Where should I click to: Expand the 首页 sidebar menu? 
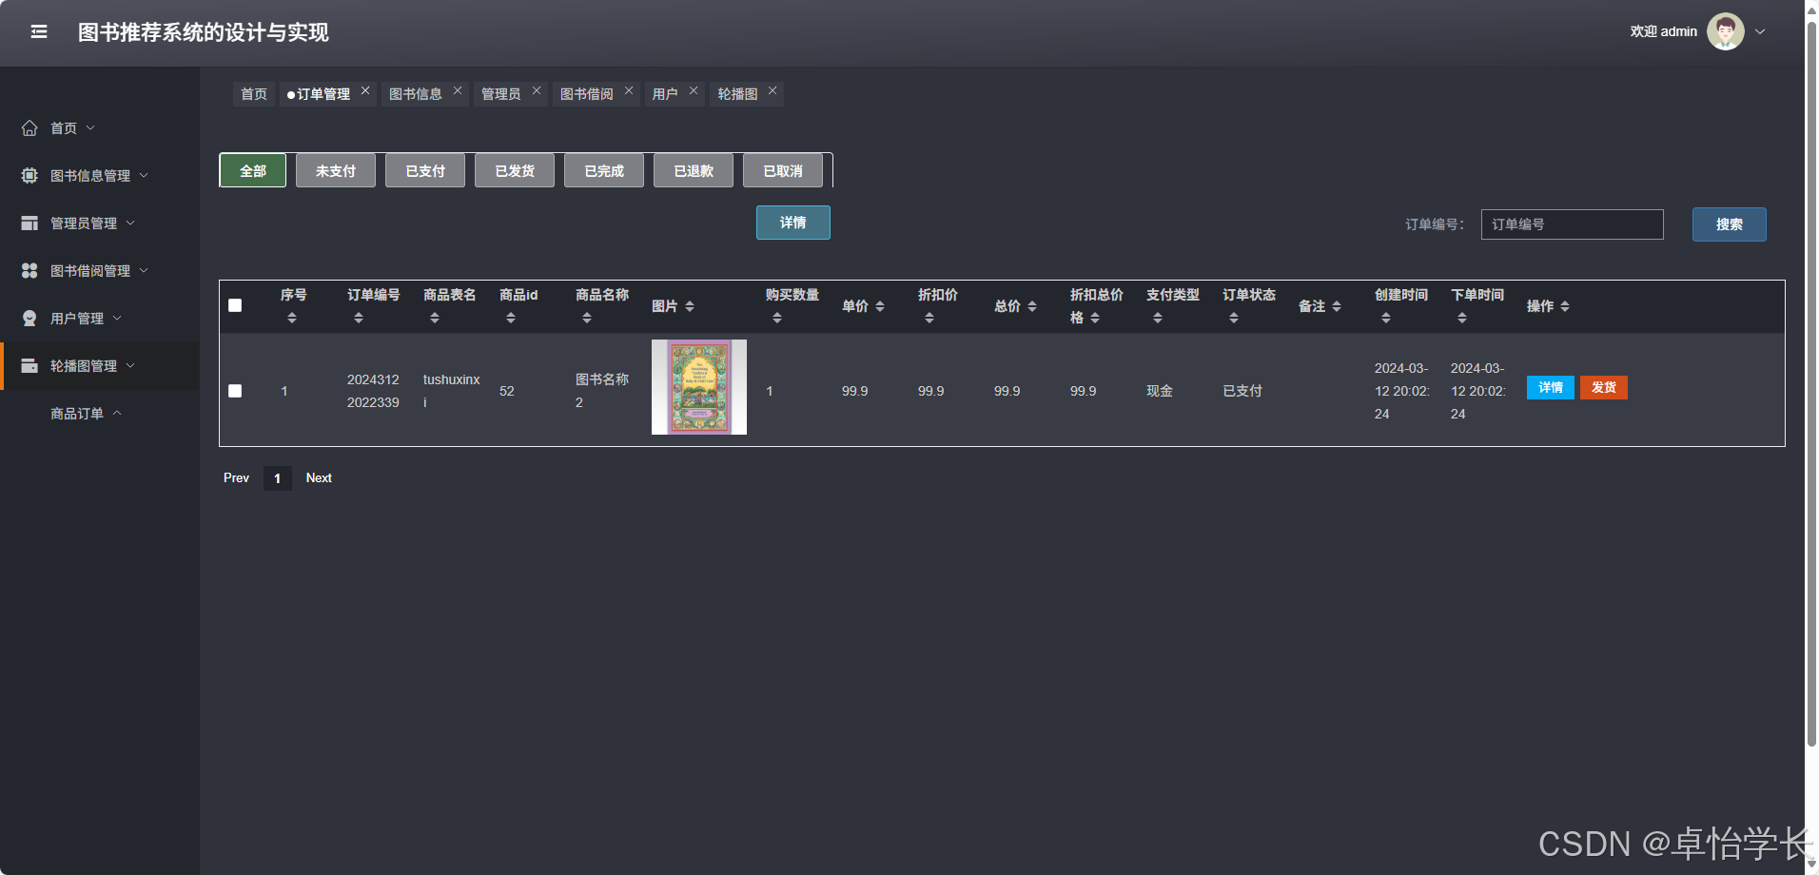point(90,127)
